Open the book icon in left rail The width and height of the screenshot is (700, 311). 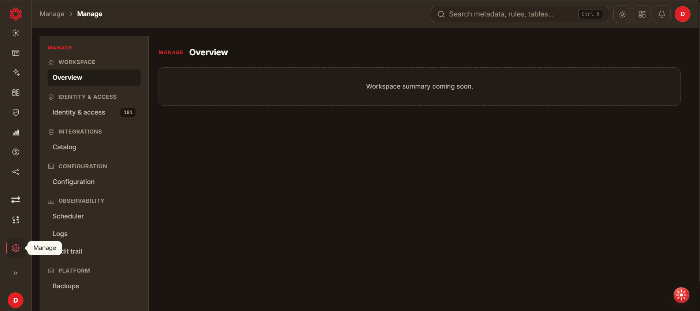(16, 93)
